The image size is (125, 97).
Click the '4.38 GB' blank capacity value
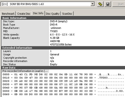pos(55,38)
